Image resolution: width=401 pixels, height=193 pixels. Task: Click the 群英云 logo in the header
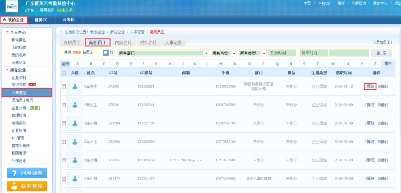coord(11,6)
